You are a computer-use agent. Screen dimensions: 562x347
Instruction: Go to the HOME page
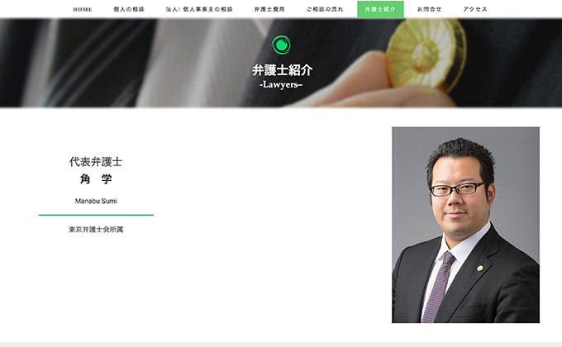pyautogui.click(x=83, y=9)
